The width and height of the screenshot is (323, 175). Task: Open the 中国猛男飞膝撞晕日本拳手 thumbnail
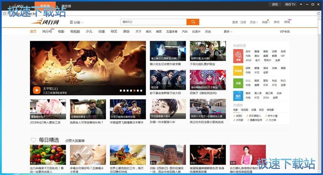[128, 109]
